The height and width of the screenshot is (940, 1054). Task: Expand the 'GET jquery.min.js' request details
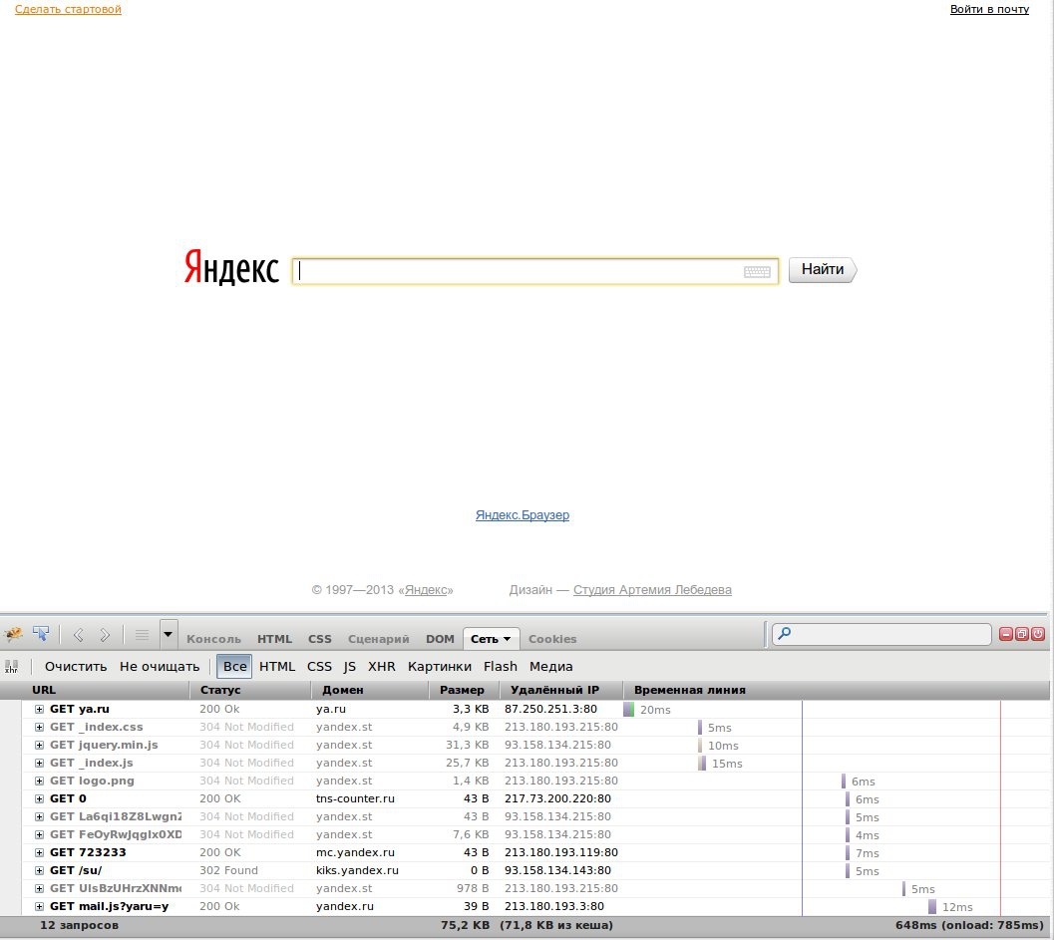40,745
